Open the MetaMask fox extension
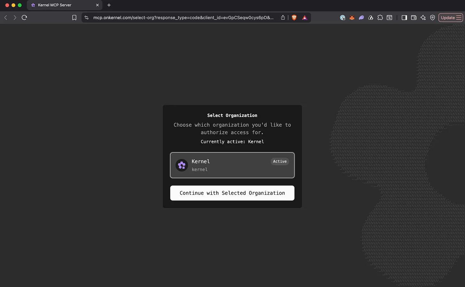 pyautogui.click(x=352, y=18)
